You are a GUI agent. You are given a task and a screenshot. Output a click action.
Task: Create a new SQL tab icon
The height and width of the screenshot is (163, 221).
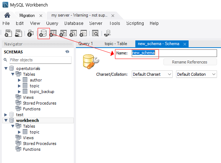(x=8, y=33)
